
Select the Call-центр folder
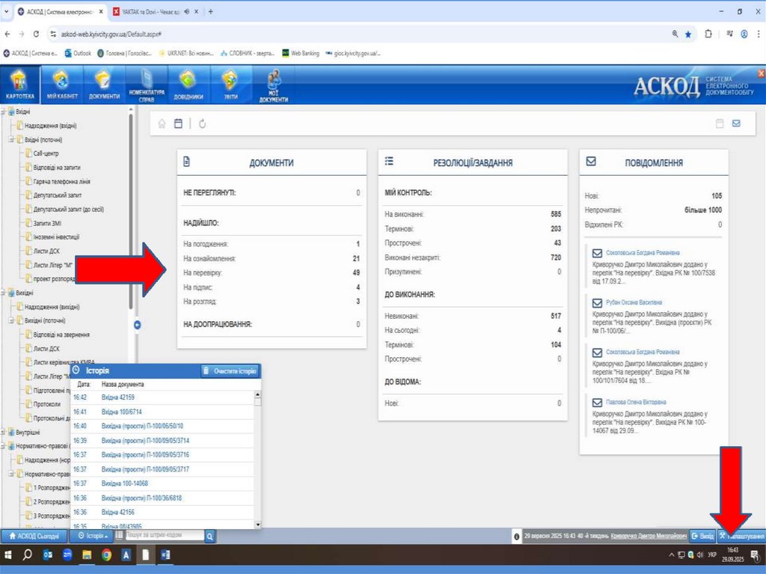pos(46,153)
